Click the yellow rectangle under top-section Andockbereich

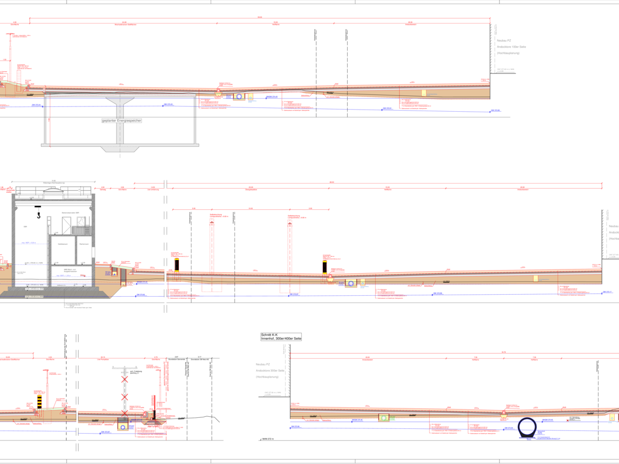[424, 93]
